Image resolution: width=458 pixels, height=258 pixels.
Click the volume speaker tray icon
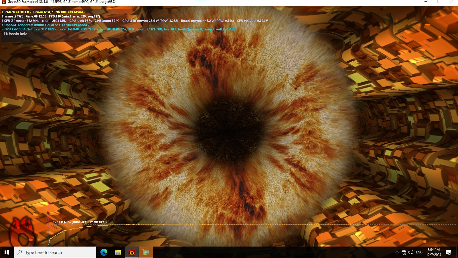click(411, 252)
